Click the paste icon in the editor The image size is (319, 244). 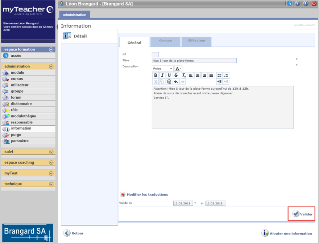click(x=169, y=82)
